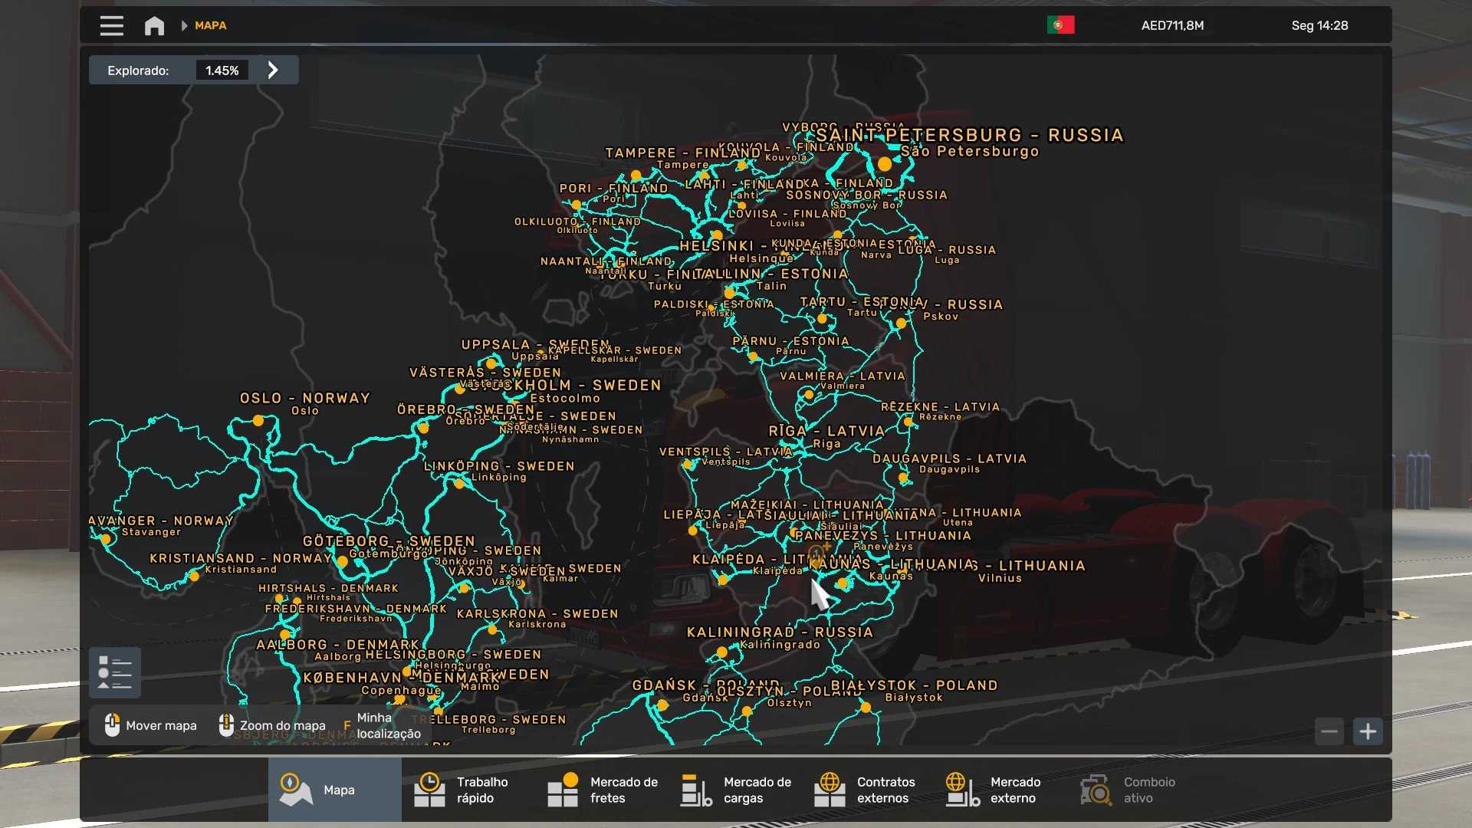Expand the Explorado details chevron

[x=273, y=70]
